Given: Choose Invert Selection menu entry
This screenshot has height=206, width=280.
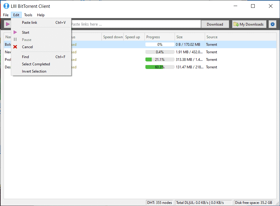Looking at the screenshot, I should point(41,71).
